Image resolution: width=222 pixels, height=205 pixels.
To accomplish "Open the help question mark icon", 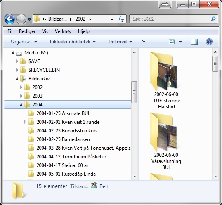I will (209, 42).
